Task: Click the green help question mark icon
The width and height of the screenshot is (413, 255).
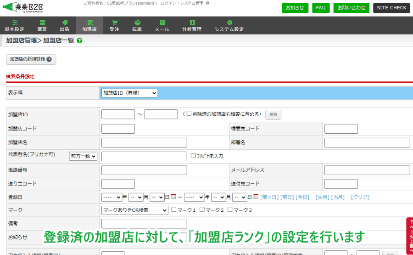Action: coord(80,40)
